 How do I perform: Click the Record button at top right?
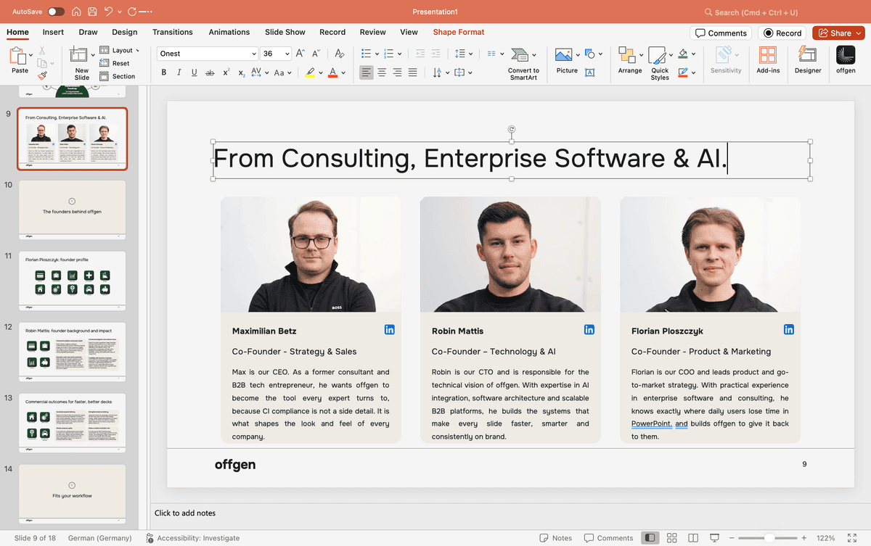782,33
